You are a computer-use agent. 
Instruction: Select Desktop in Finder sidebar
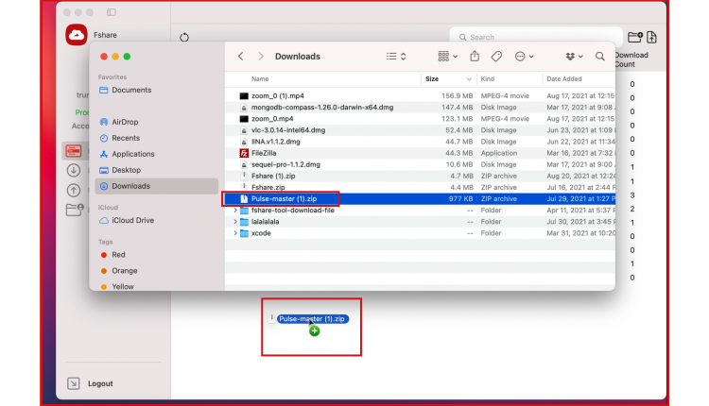156,170
